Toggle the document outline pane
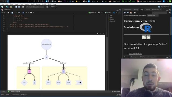 (x=120, y=13)
